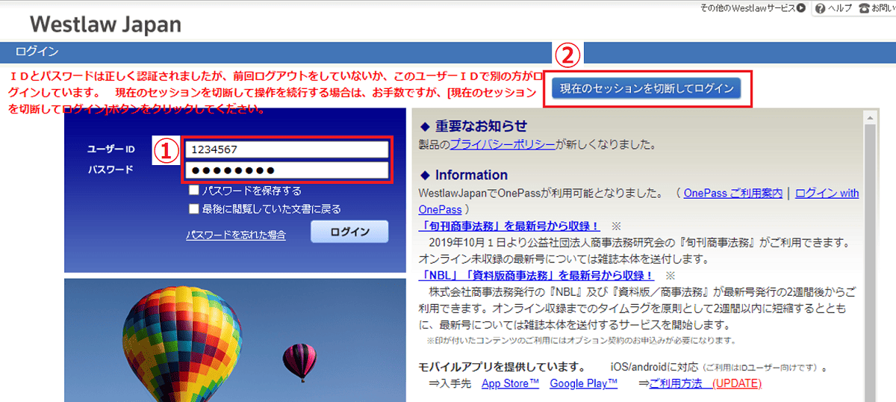
Task: Focus the ユーザーID input field
Action: pyautogui.click(x=286, y=149)
